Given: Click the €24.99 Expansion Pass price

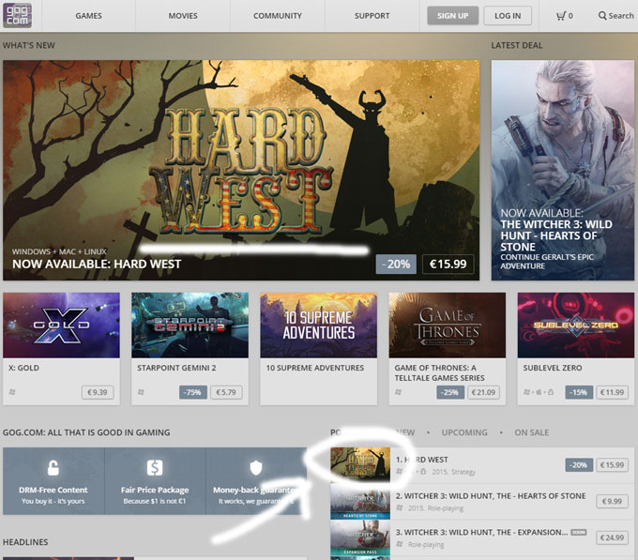Looking at the screenshot, I should [612, 537].
